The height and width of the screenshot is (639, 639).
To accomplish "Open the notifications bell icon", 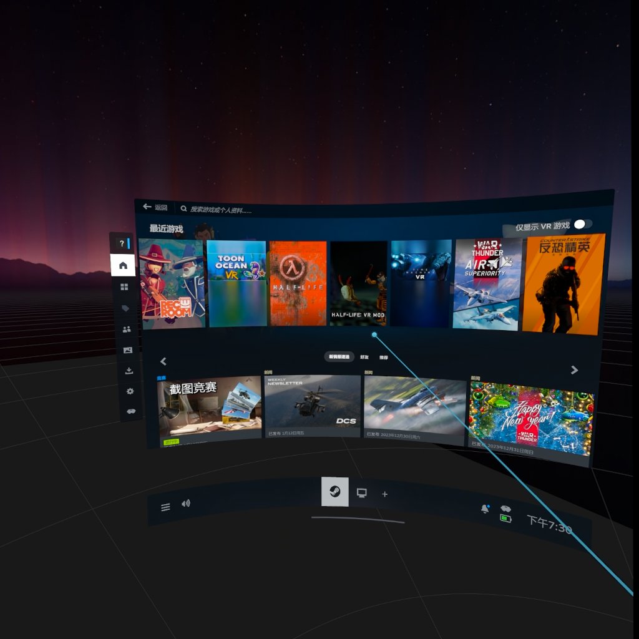I will click(x=485, y=509).
